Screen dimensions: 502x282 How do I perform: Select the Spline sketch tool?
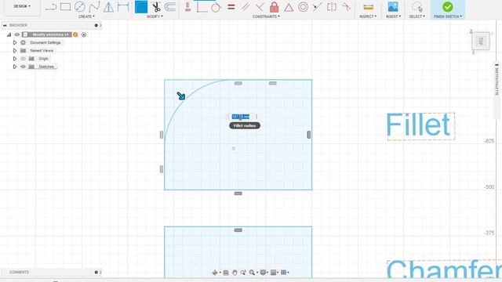tap(94, 7)
